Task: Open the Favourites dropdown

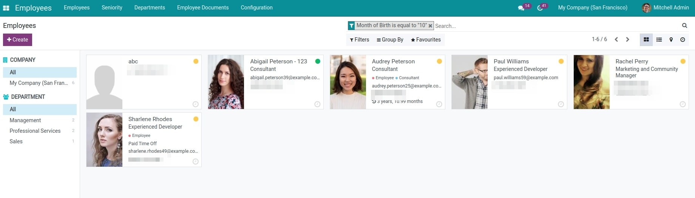Action: pos(426,40)
